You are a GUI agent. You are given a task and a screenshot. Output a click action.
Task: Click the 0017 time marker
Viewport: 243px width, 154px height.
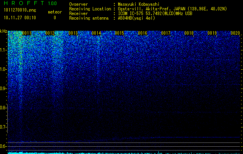click(x=166, y=33)
